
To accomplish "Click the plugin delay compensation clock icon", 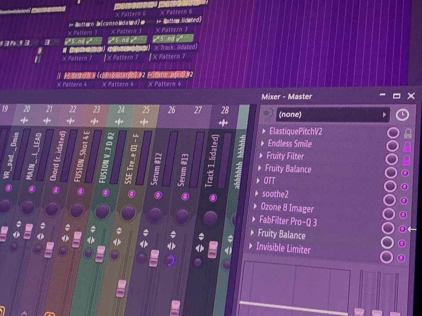I will [402, 114].
